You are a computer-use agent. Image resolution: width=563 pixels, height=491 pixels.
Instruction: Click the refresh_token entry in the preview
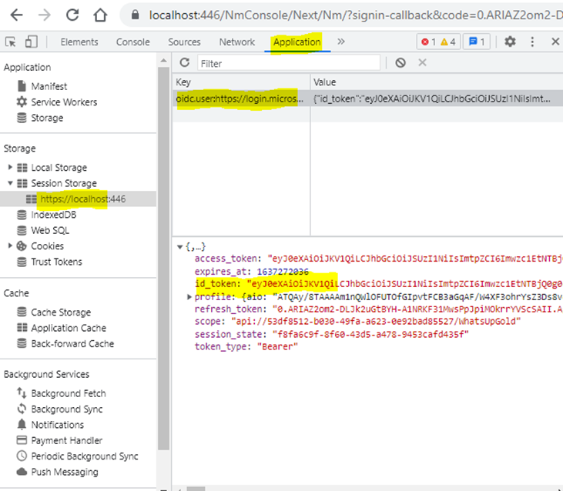coord(378,309)
